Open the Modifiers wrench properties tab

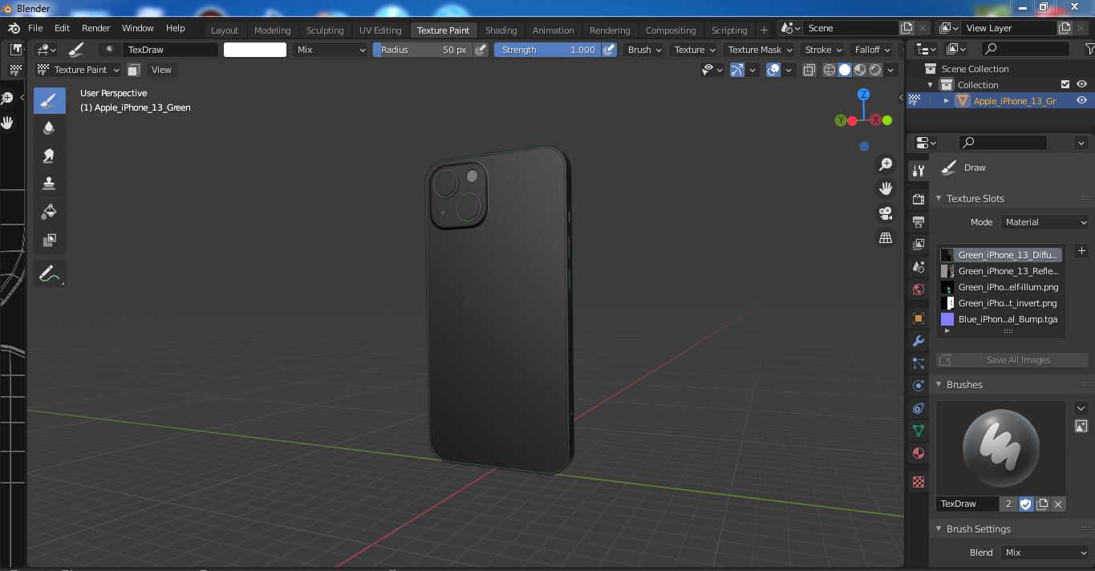(919, 341)
